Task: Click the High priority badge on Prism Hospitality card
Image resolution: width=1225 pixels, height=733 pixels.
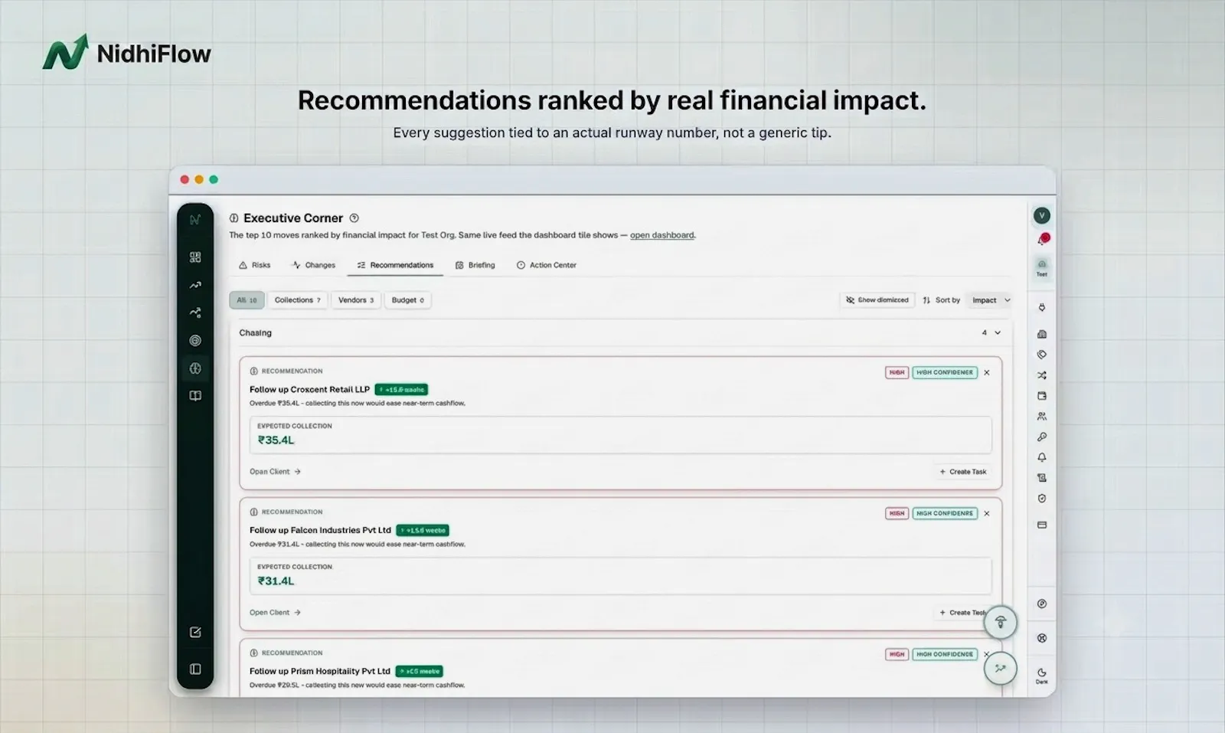Action: coord(897,655)
